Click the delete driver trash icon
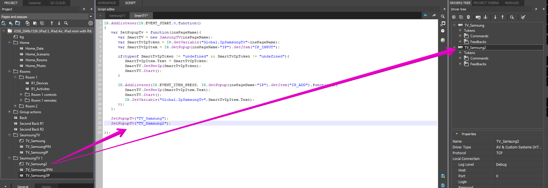This screenshot has height=188, width=548. click(468, 17)
